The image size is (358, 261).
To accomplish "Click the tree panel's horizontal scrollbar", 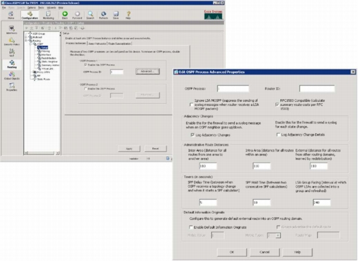I will point(42,153).
